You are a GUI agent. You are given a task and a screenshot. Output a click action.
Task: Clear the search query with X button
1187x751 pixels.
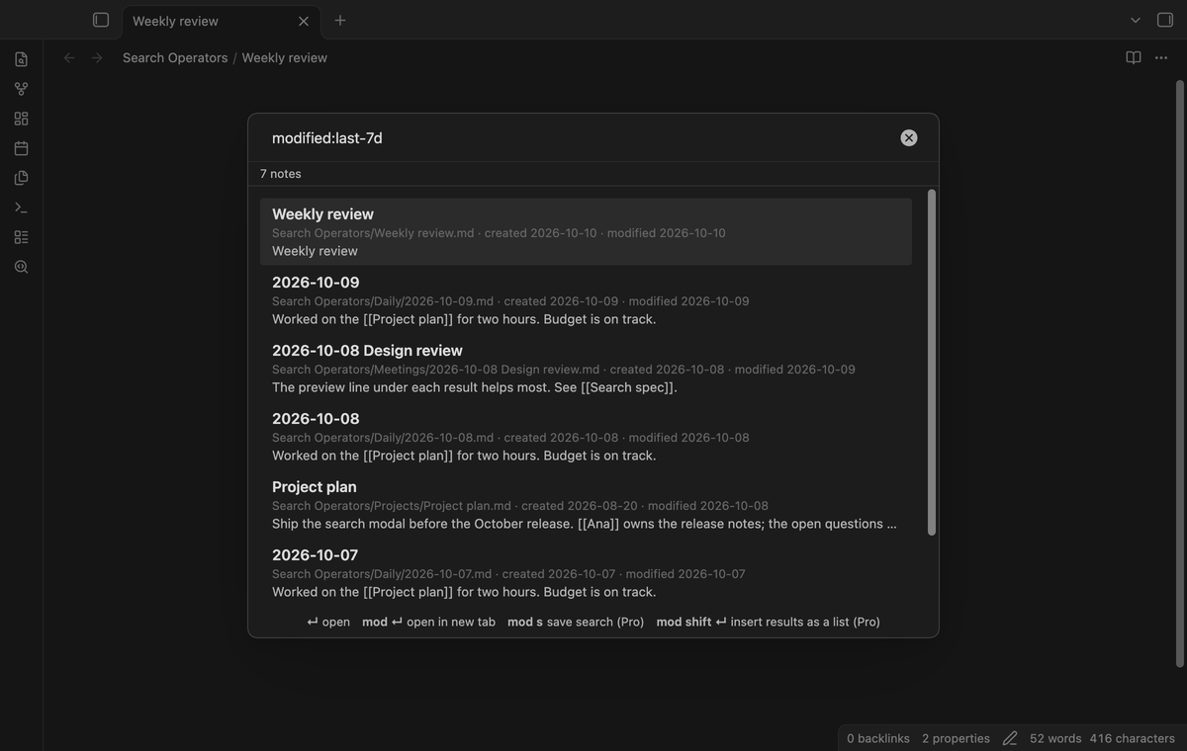tap(909, 138)
